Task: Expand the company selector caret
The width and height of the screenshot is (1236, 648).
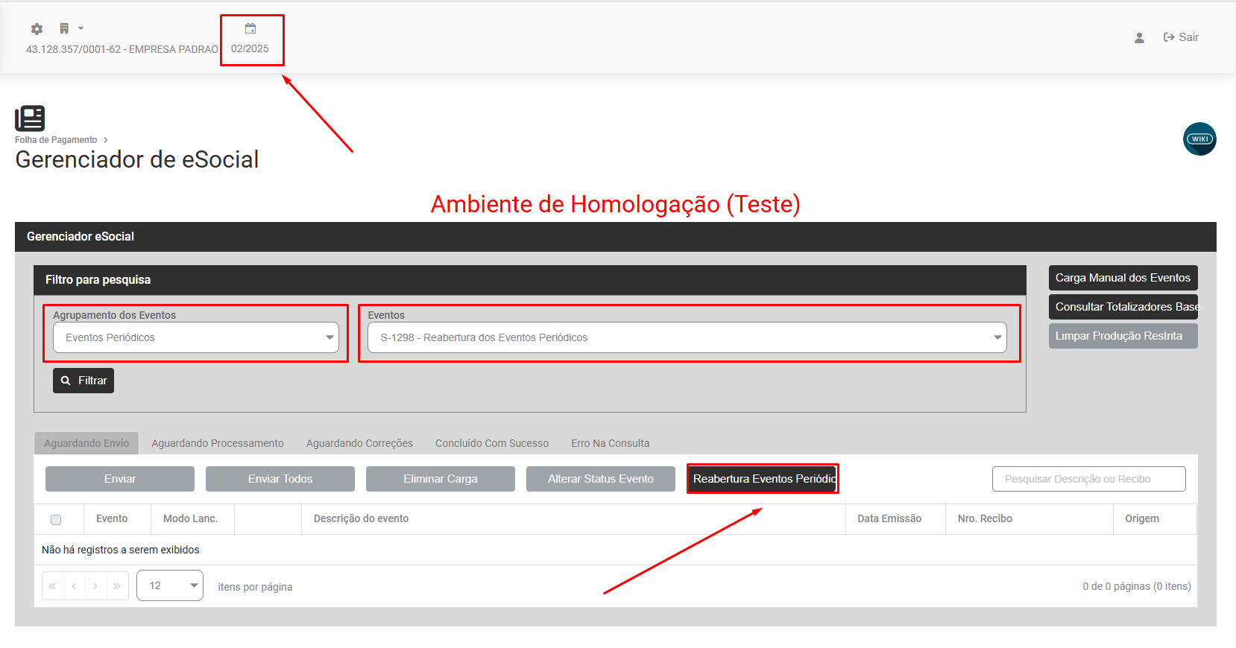Action: coord(81,28)
